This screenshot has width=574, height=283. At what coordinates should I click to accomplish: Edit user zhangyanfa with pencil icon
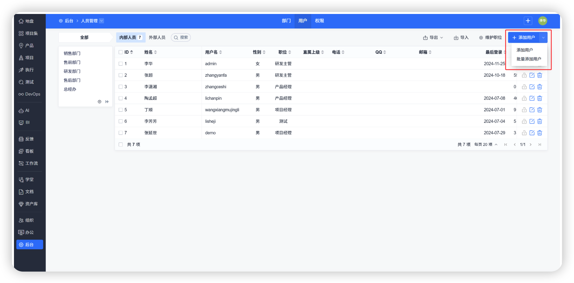coord(532,75)
